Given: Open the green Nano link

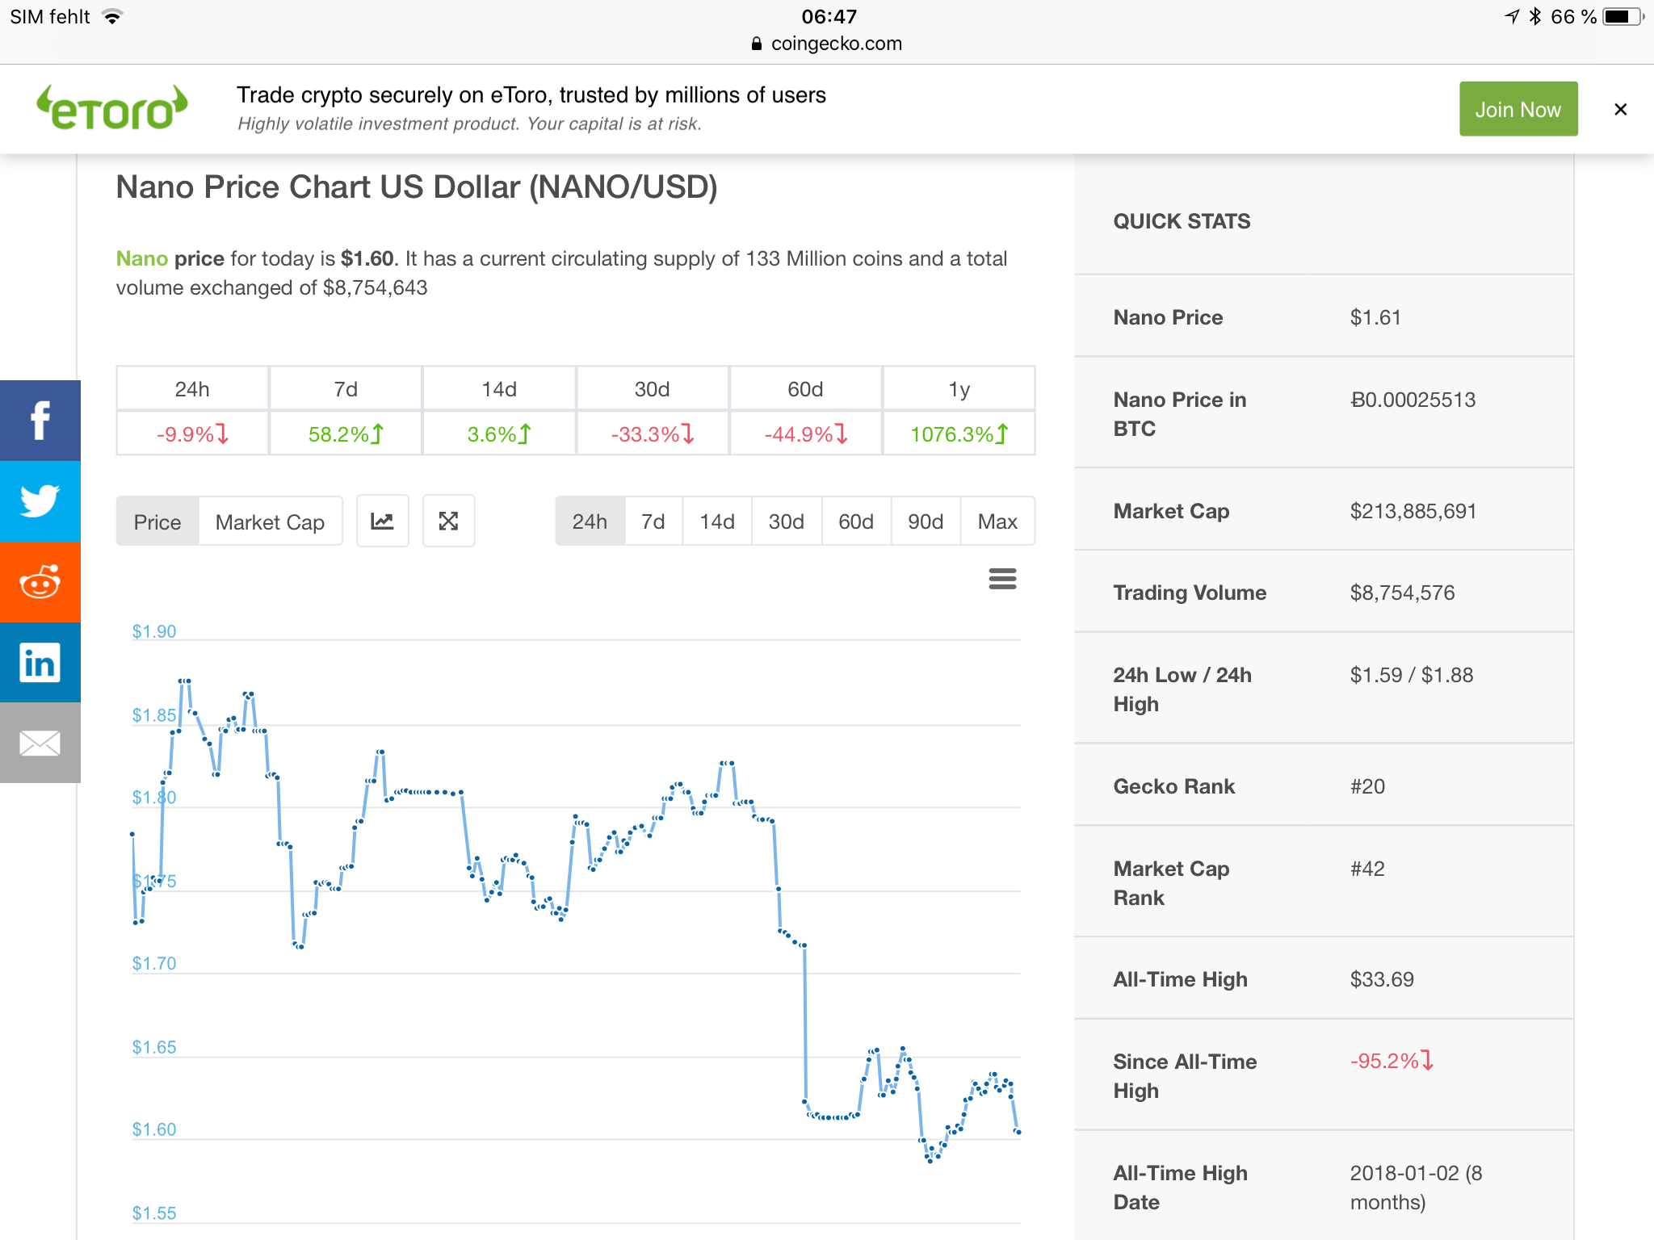Looking at the screenshot, I should pos(141,258).
